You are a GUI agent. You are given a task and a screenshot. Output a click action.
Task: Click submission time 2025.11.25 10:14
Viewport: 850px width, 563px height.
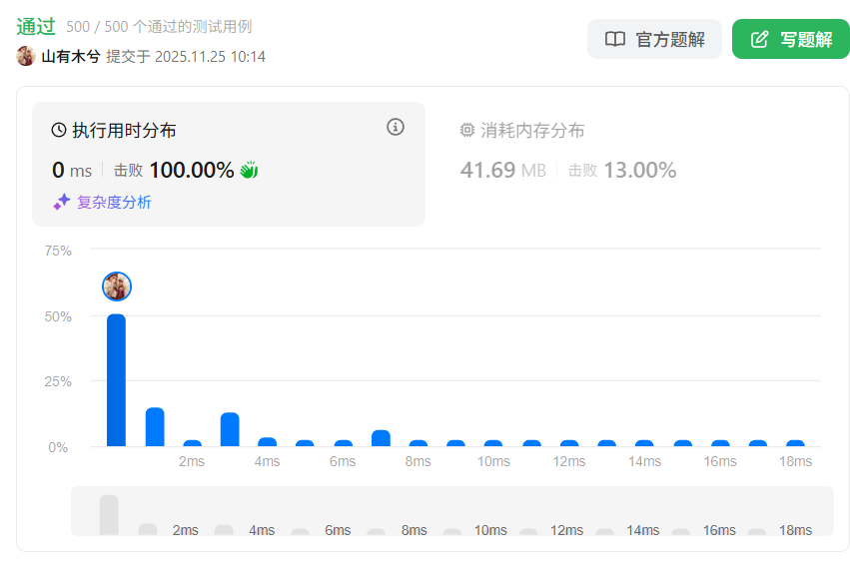[x=210, y=56]
